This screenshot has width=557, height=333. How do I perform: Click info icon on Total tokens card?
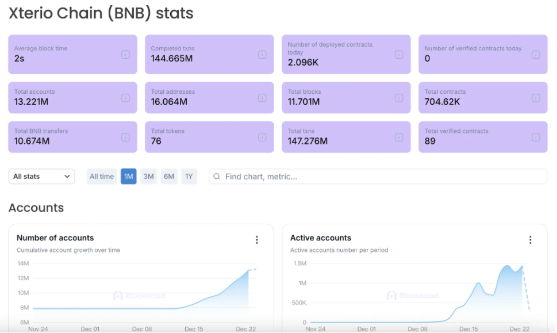point(262,137)
